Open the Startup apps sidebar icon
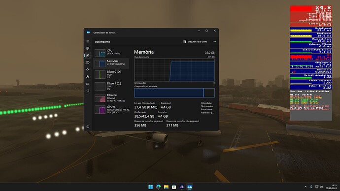The width and height of the screenshot is (340, 191). pyautogui.click(x=88, y=69)
